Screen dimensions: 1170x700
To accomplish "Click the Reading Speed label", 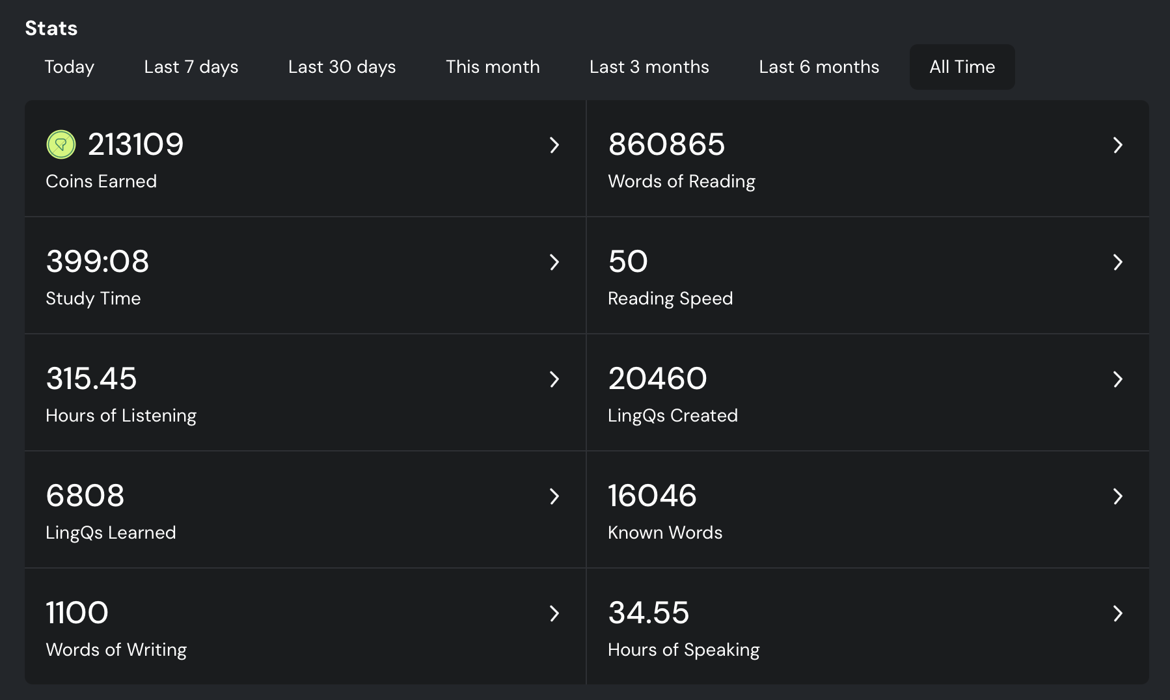I will pos(670,299).
